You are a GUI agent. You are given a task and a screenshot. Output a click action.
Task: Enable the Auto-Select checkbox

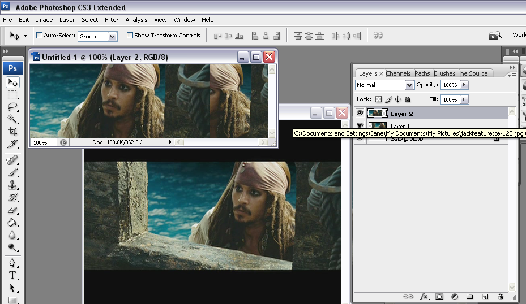click(40, 36)
